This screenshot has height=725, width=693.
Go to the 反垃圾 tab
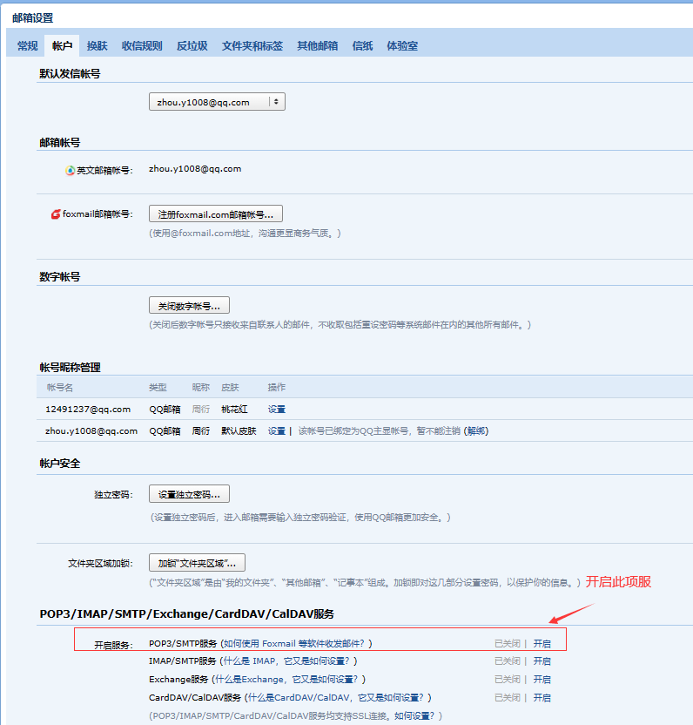point(192,46)
